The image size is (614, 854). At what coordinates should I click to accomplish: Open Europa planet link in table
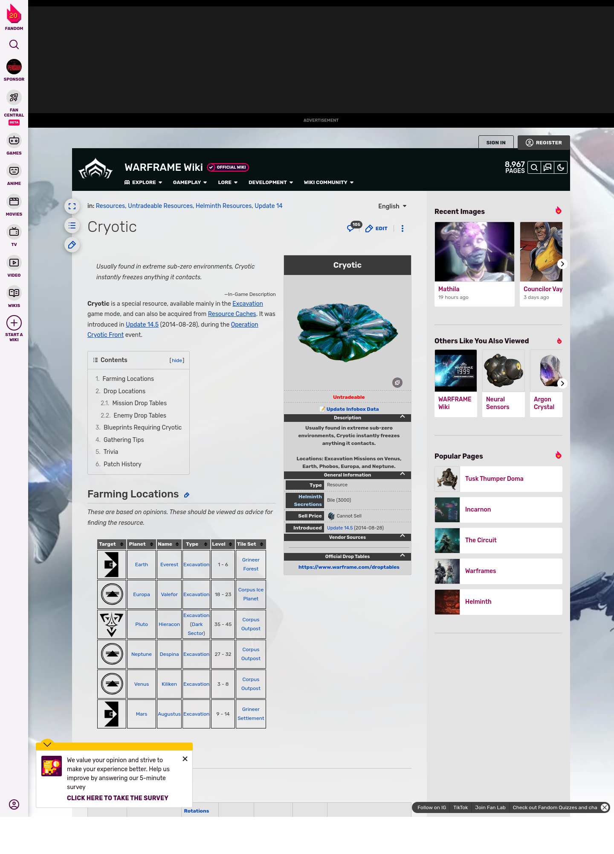coord(142,594)
